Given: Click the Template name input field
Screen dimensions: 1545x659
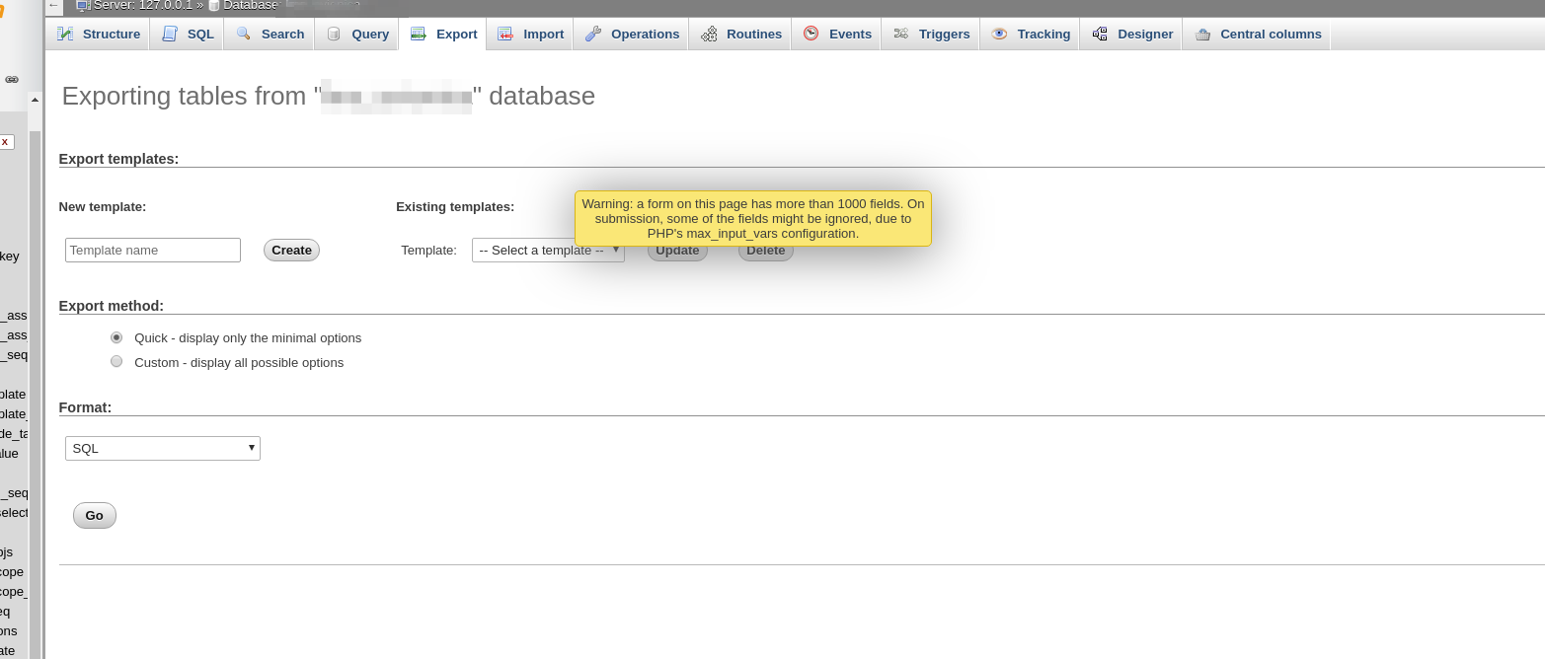Looking at the screenshot, I should pos(153,251).
